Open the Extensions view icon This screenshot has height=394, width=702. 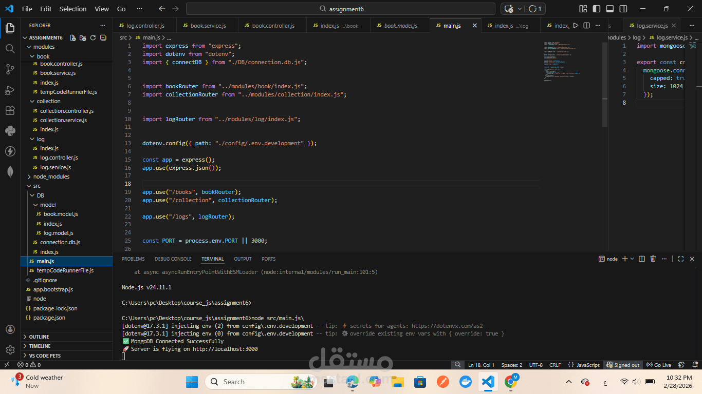point(10,110)
